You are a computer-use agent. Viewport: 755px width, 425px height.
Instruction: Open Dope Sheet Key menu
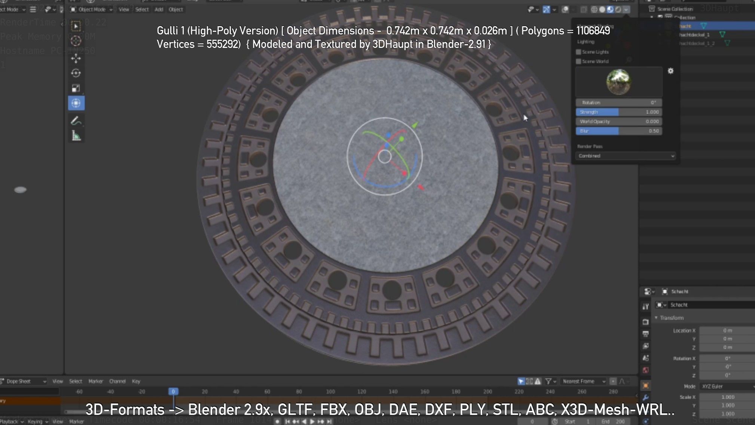[136, 381]
